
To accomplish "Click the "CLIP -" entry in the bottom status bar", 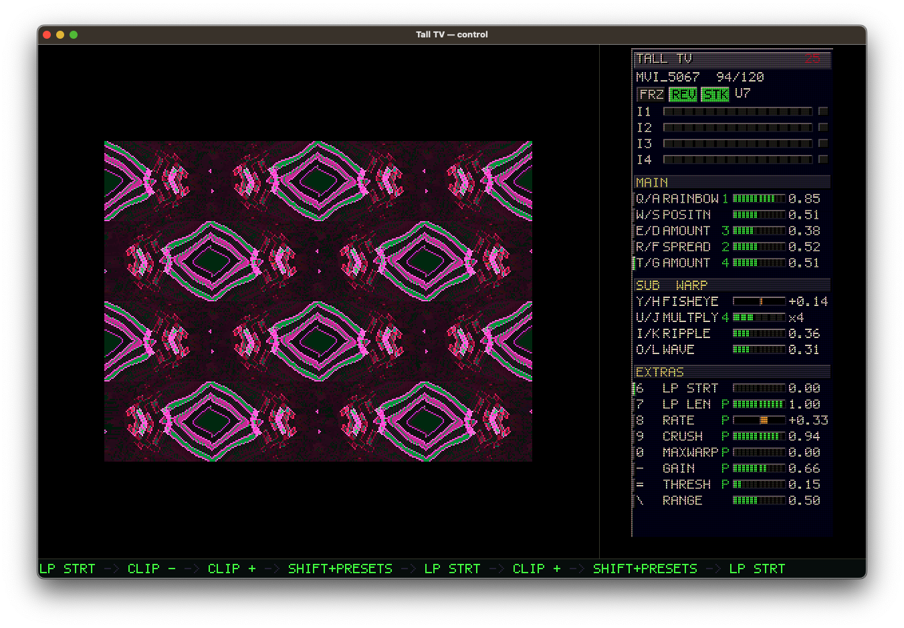I will [152, 569].
